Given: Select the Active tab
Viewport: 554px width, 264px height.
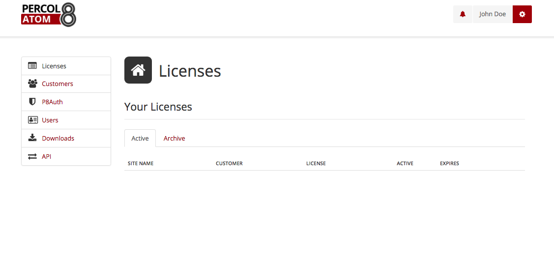Looking at the screenshot, I should [x=140, y=138].
